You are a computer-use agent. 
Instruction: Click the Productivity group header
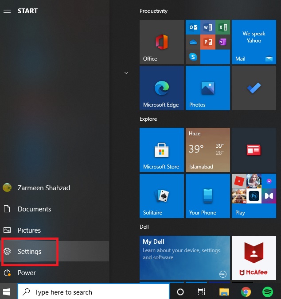tap(153, 11)
